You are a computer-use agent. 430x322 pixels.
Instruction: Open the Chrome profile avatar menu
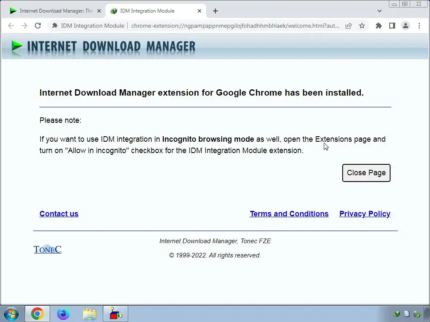tap(406, 26)
